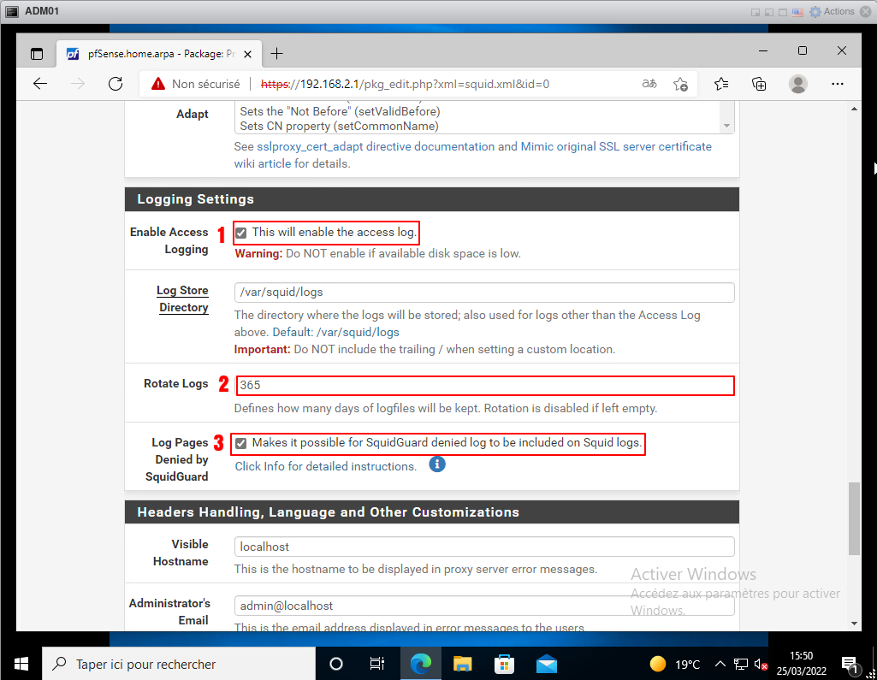
Task: Open File Explorer from taskbar
Action: [x=463, y=664]
